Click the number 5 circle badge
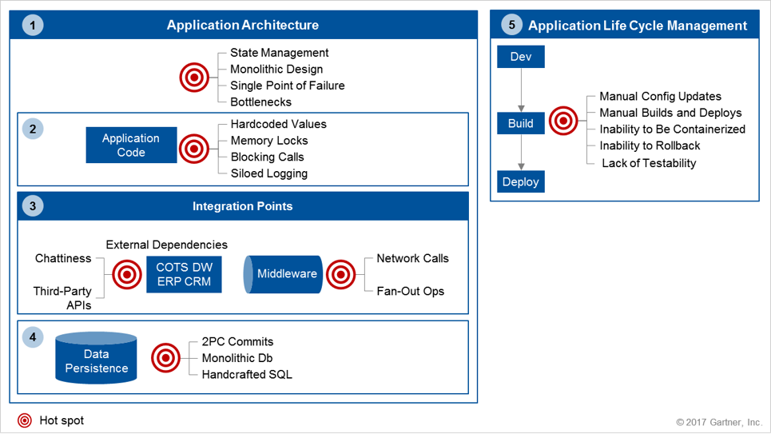 (x=511, y=26)
